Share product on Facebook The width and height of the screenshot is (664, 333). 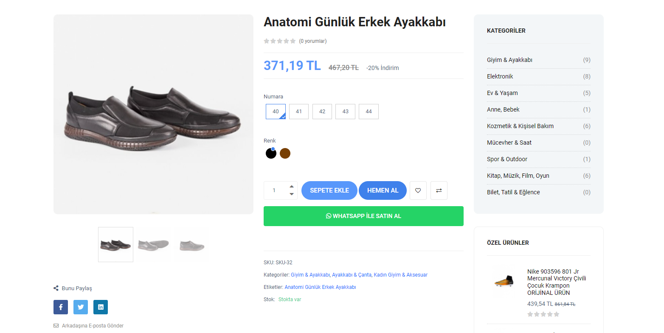tap(61, 307)
